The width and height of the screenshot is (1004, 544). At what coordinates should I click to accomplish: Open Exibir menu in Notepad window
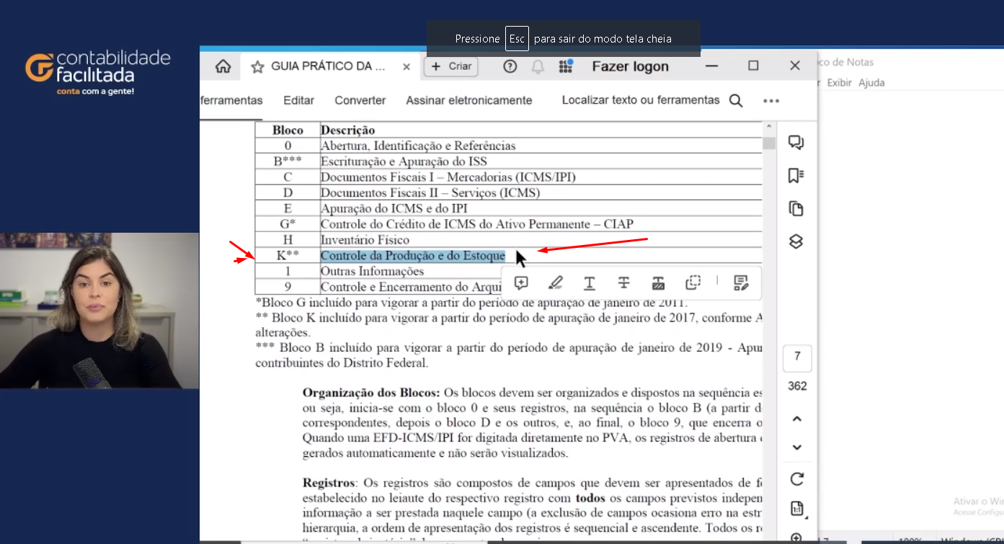[839, 83]
